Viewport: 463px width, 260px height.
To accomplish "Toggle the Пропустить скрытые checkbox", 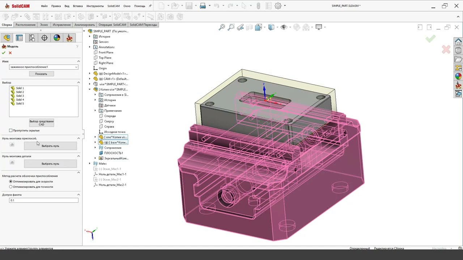I will [11, 130].
